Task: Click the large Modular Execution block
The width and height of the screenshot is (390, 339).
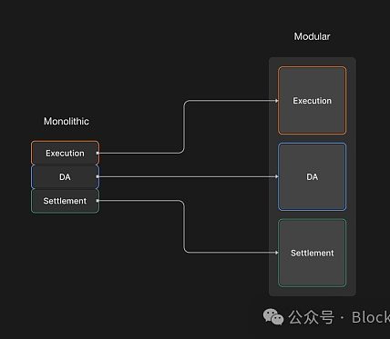Action: [312, 101]
